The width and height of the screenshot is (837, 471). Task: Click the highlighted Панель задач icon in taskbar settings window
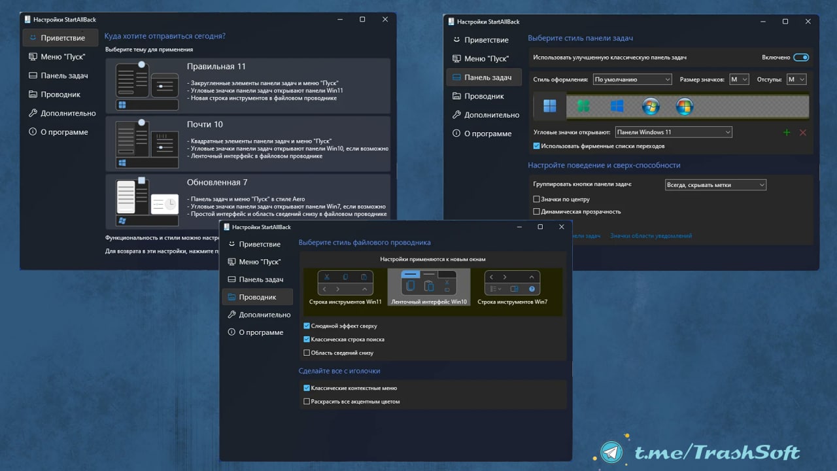pos(456,77)
